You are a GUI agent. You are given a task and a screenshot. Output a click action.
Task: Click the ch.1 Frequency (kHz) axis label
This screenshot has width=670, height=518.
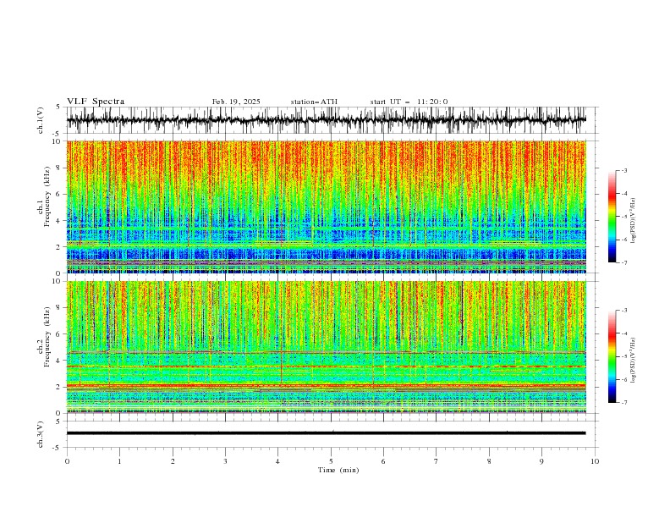[44, 196]
